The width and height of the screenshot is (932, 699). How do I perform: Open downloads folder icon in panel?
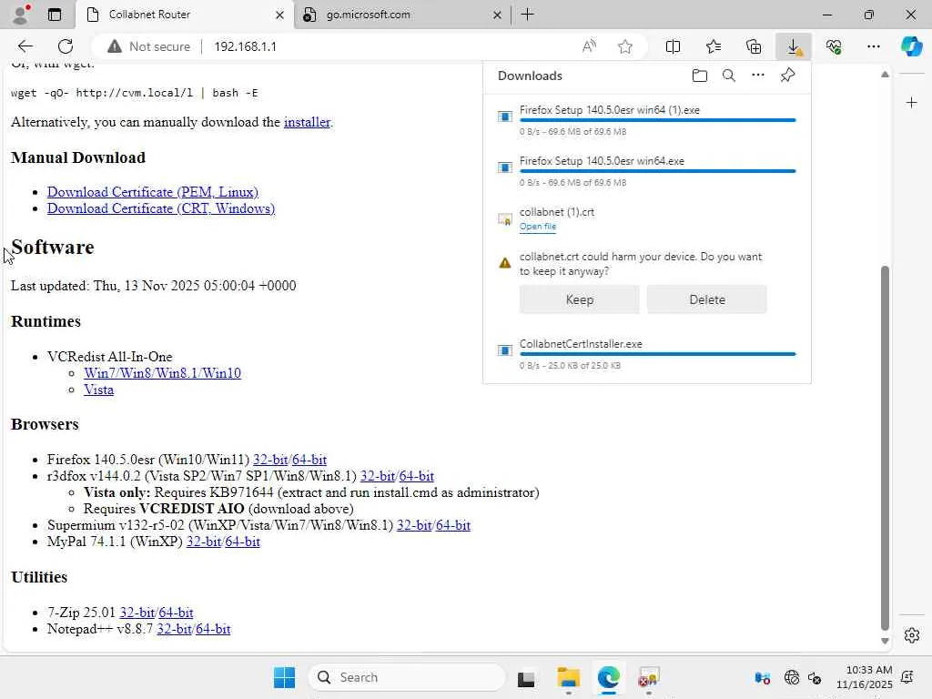700,76
